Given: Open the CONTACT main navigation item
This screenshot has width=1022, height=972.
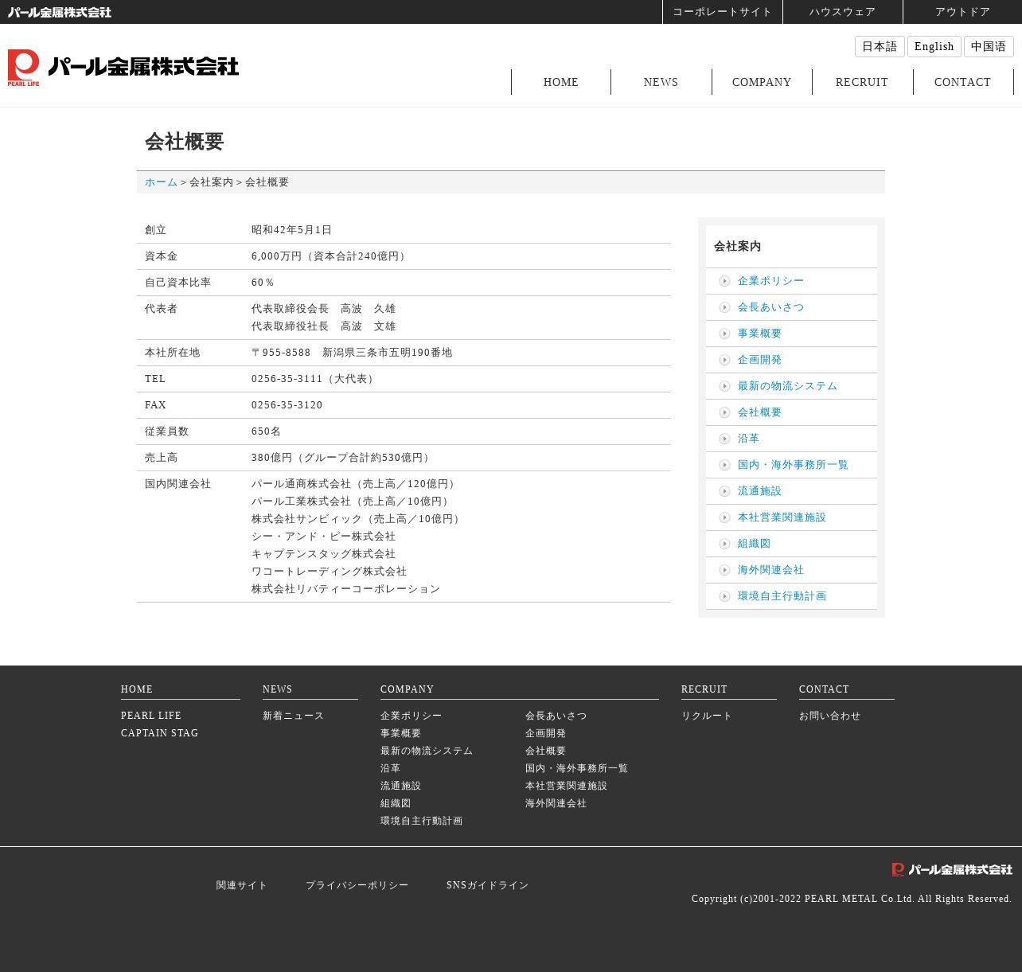Looking at the screenshot, I should [963, 82].
